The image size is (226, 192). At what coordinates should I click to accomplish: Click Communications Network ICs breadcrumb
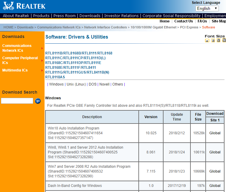click(59, 28)
